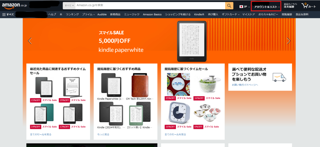Click the お買い物ガイドページへ link
Image resolution: width=320 pixels, height=147 pixels.
[x=245, y=85]
